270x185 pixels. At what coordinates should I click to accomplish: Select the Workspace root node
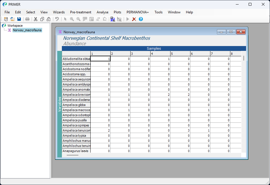click(15, 26)
